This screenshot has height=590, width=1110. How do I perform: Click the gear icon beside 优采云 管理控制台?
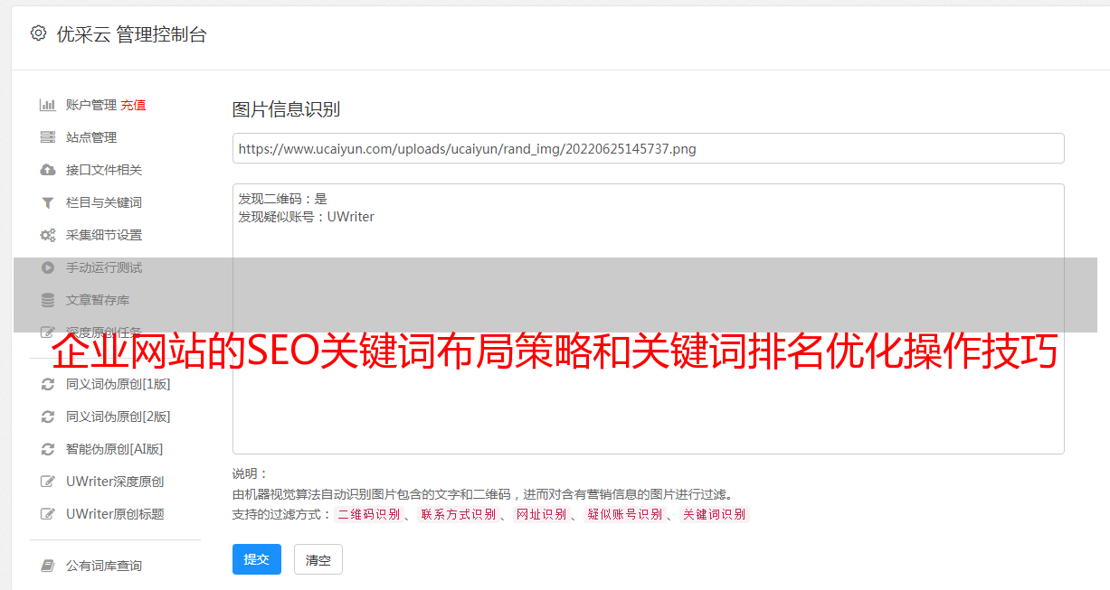pyautogui.click(x=38, y=34)
